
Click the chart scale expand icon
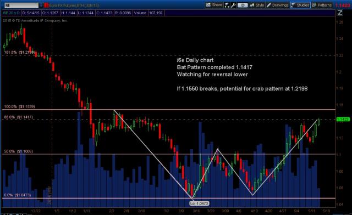coord(340,13)
